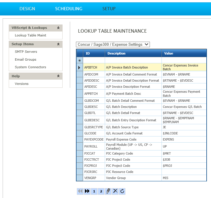
Task: Go to next page of lookup records
Action: tap(87, 191)
